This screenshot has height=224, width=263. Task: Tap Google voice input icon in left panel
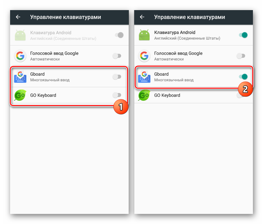pyautogui.click(x=20, y=56)
